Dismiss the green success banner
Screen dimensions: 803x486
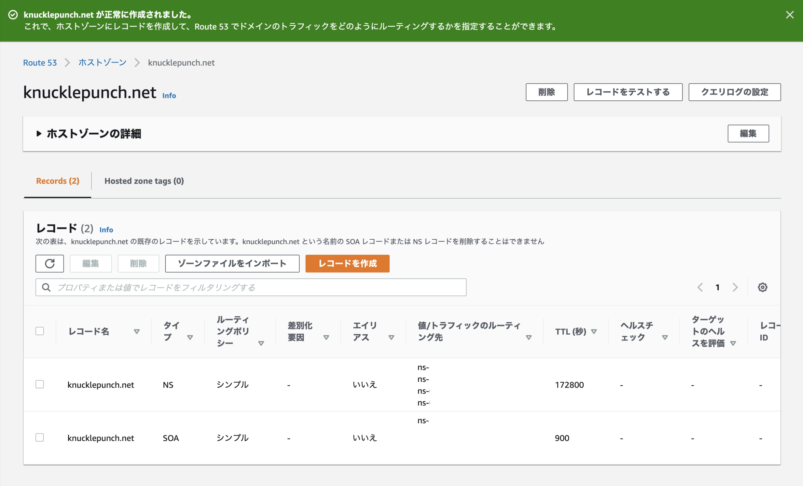point(789,15)
